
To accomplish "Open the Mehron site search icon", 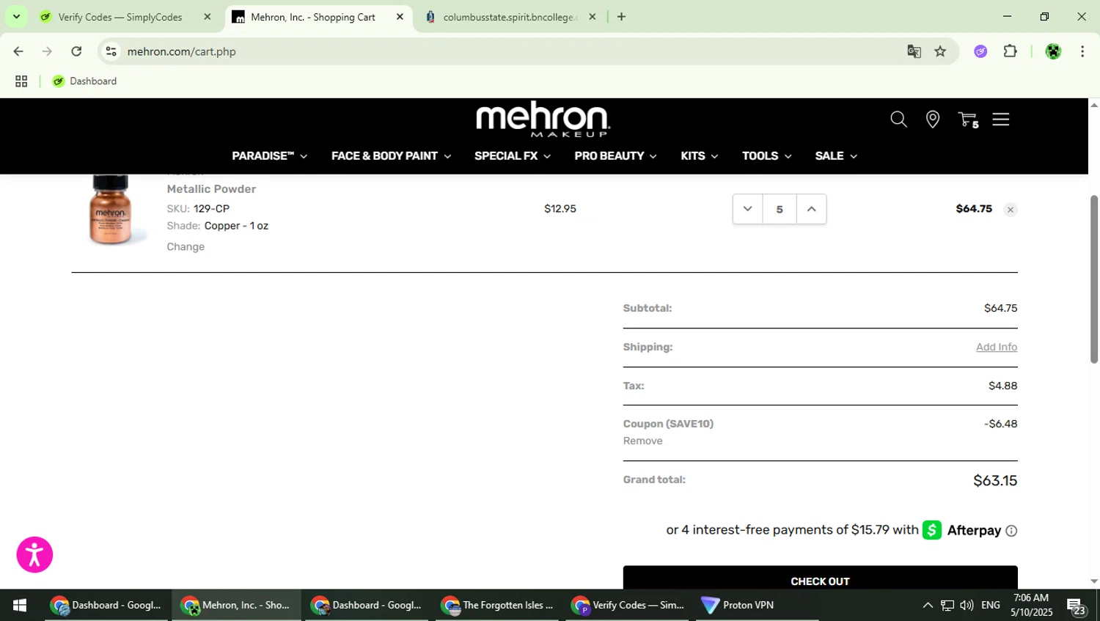I will coord(898,120).
